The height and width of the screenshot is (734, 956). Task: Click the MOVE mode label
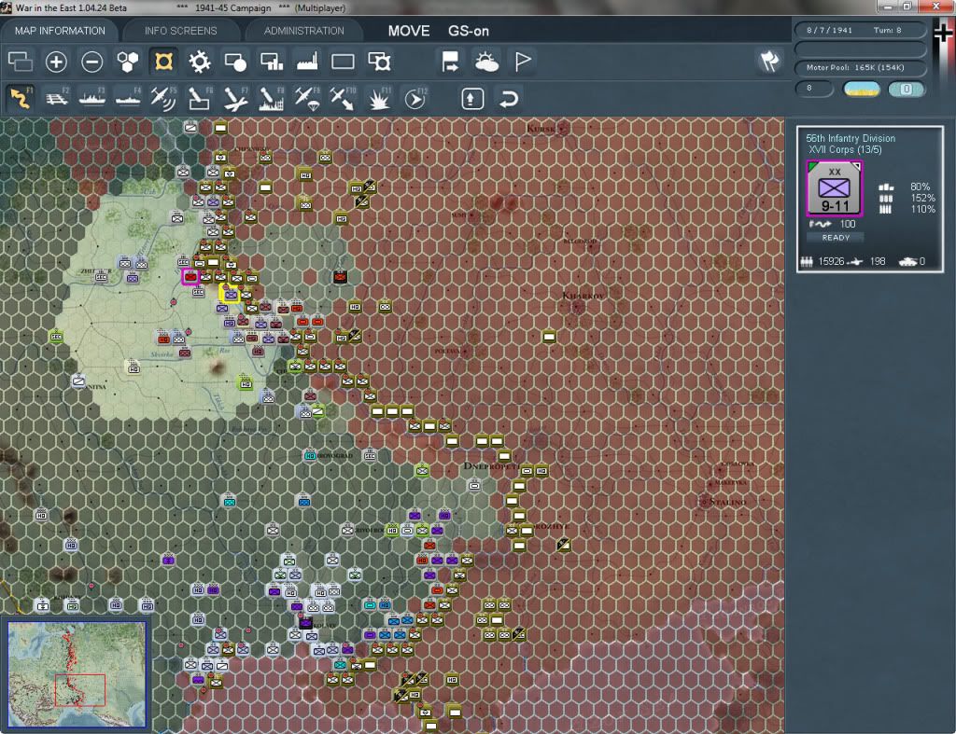coord(409,31)
